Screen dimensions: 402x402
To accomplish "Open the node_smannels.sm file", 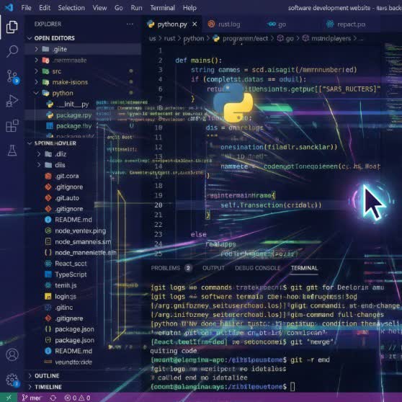I will [83, 242].
